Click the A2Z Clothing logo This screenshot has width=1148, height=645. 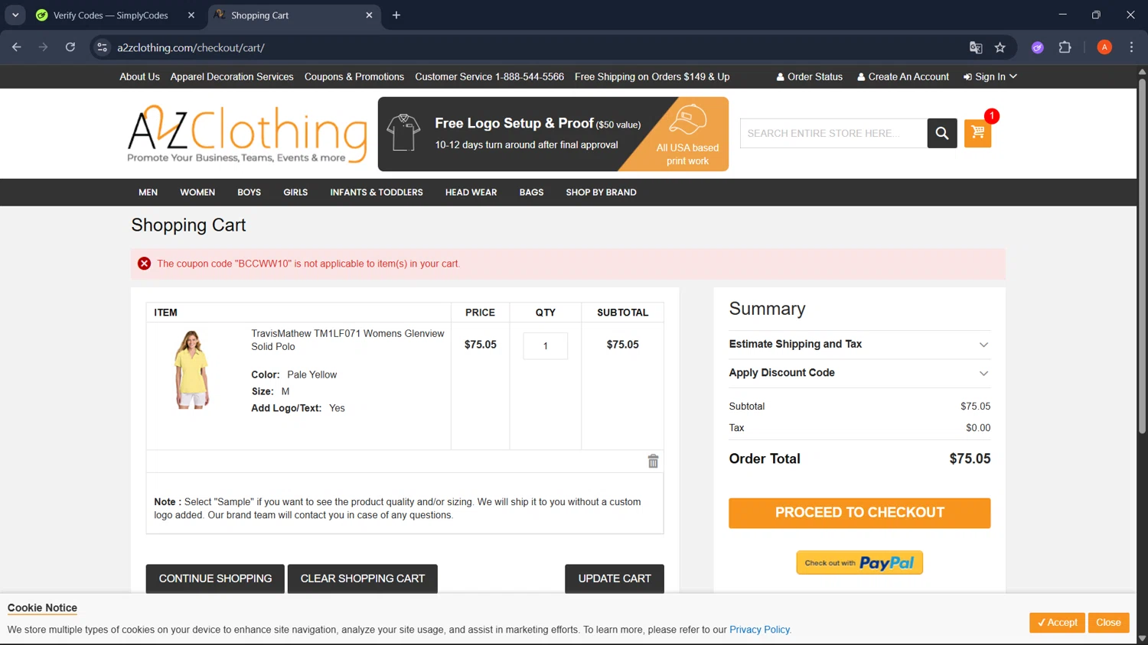pos(247,135)
